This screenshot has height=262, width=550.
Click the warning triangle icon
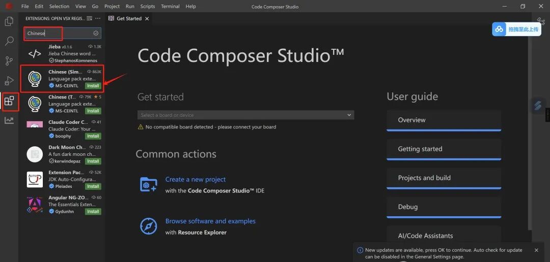(141, 127)
